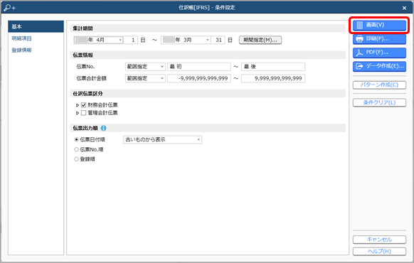Uncheck the 財務会計伝票 checkbox
The width and height of the screenshot is (414, 263).
click(x=84, y=105)
